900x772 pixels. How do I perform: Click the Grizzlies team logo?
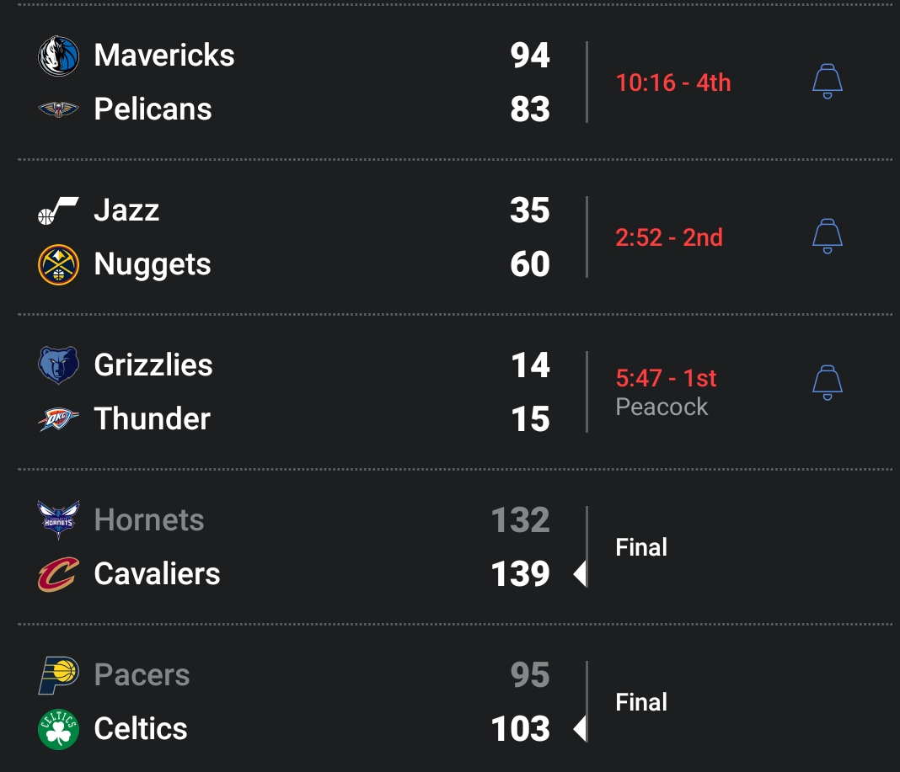click(x=58, y=365)
